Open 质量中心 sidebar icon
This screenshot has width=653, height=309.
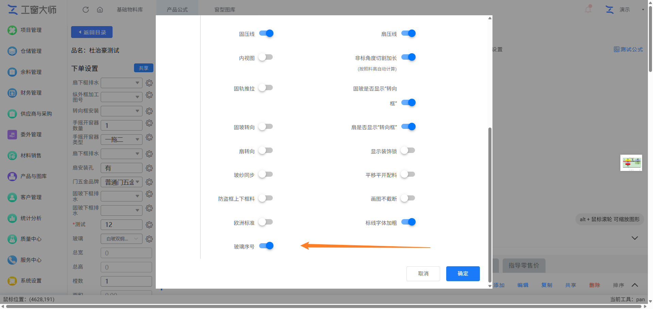[12, 239]
